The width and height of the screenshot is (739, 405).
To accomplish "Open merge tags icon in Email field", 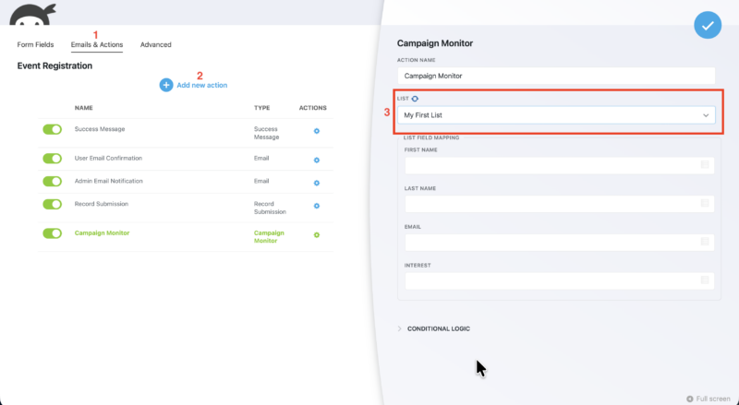I will [x=705, y=242].
